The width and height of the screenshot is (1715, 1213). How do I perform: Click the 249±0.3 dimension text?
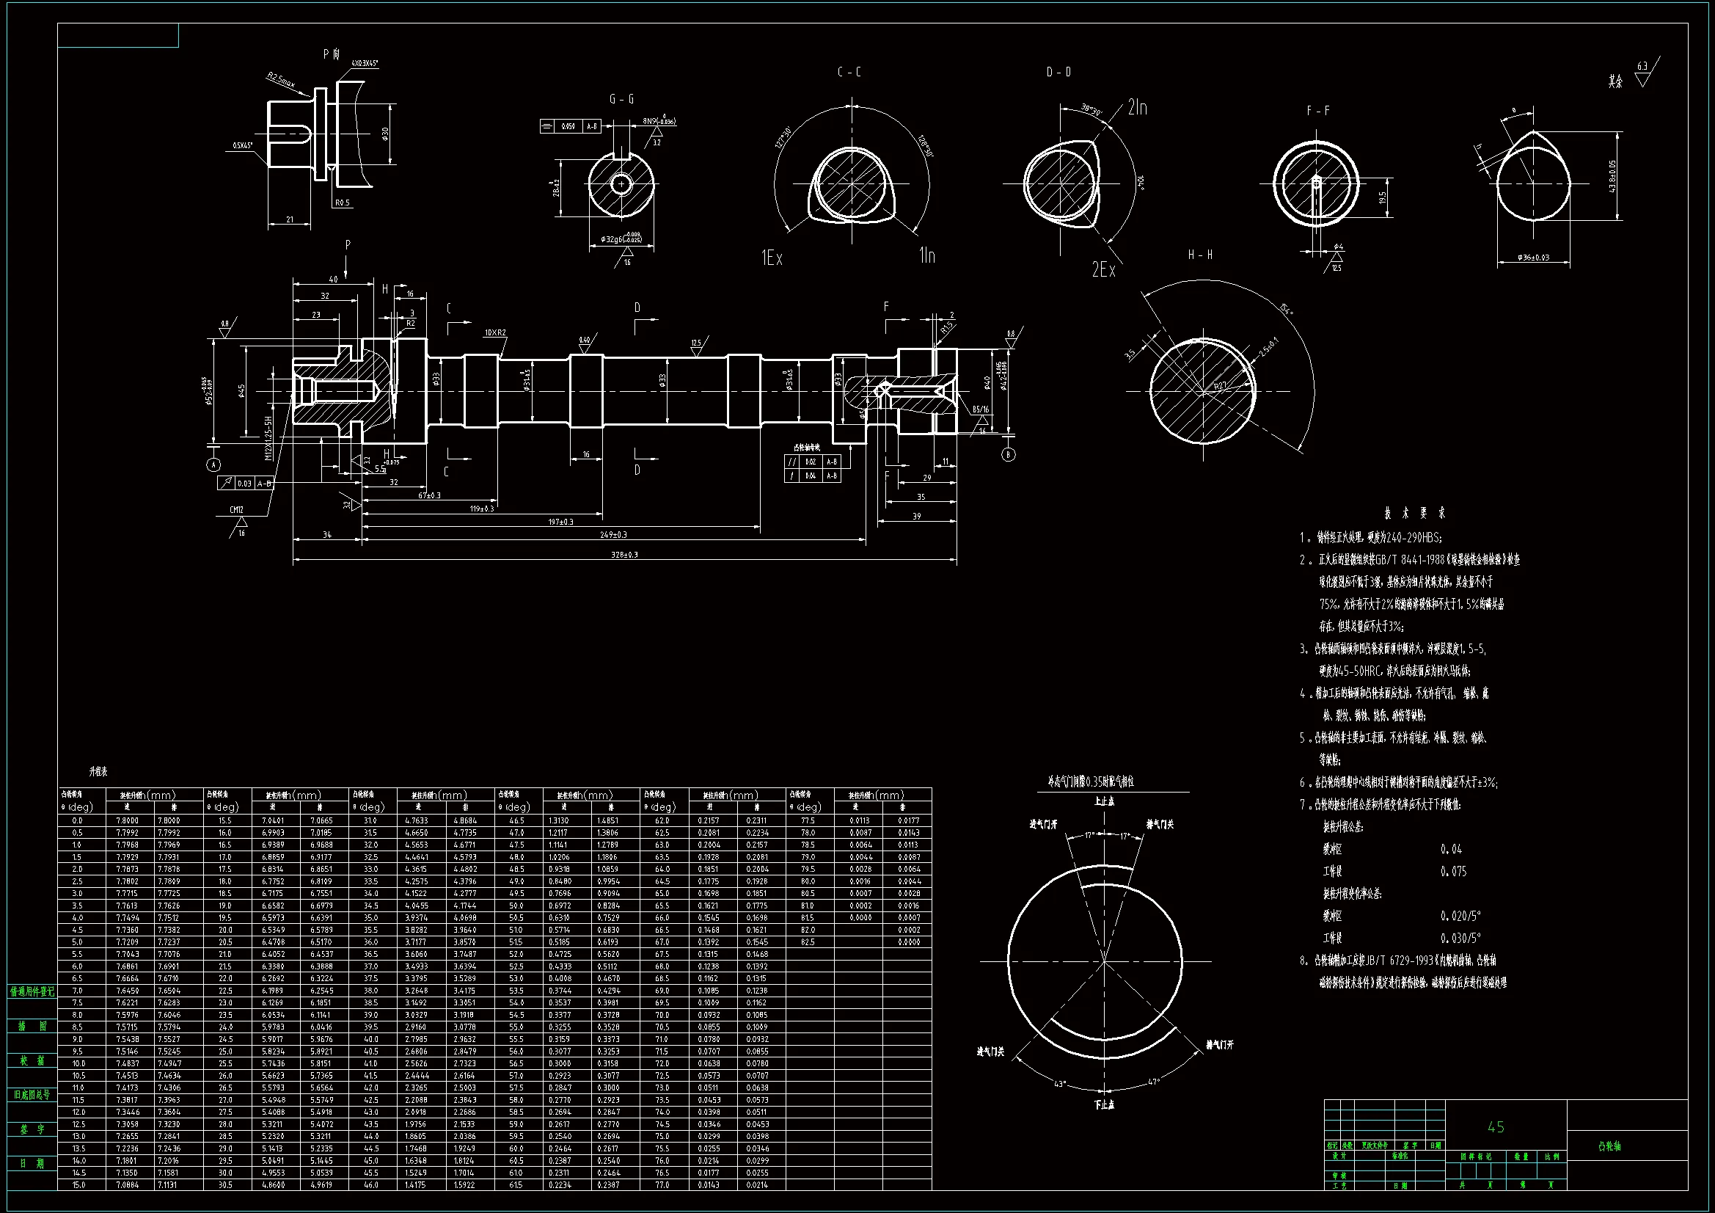[613, 534]
